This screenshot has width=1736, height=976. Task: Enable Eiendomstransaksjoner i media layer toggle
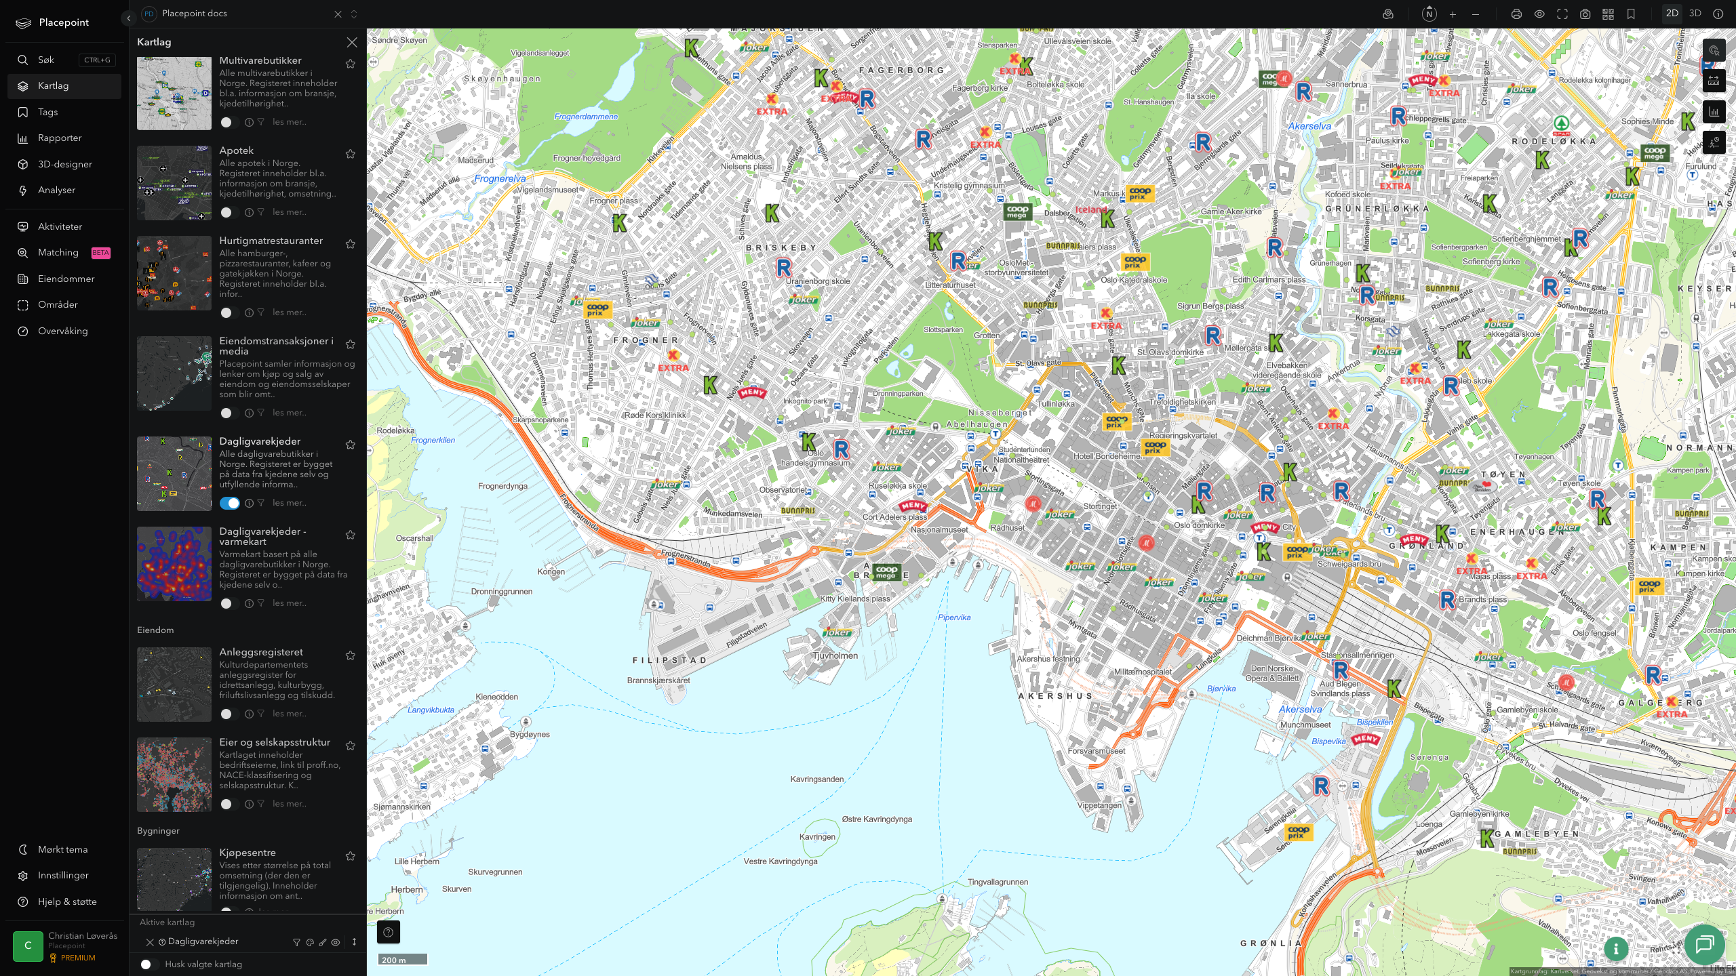(x=229, y=413)
